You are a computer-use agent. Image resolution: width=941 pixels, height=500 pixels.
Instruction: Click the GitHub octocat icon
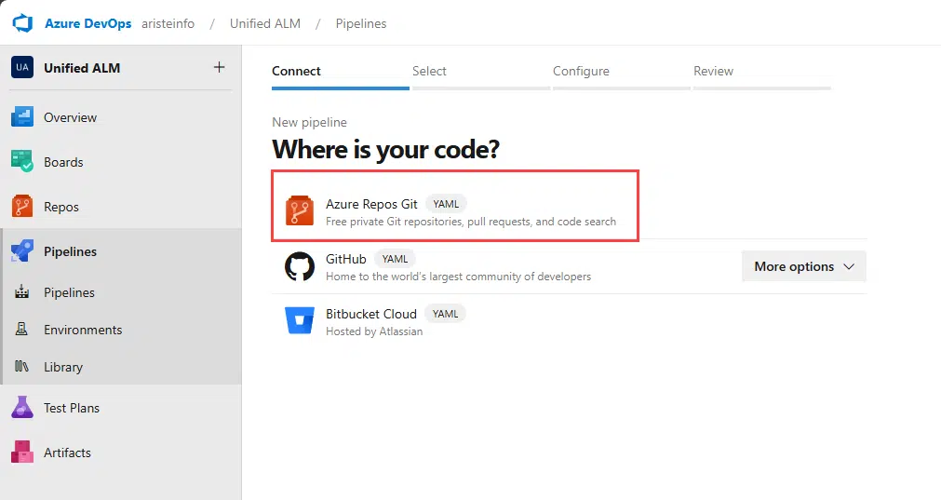click(300, 266)
